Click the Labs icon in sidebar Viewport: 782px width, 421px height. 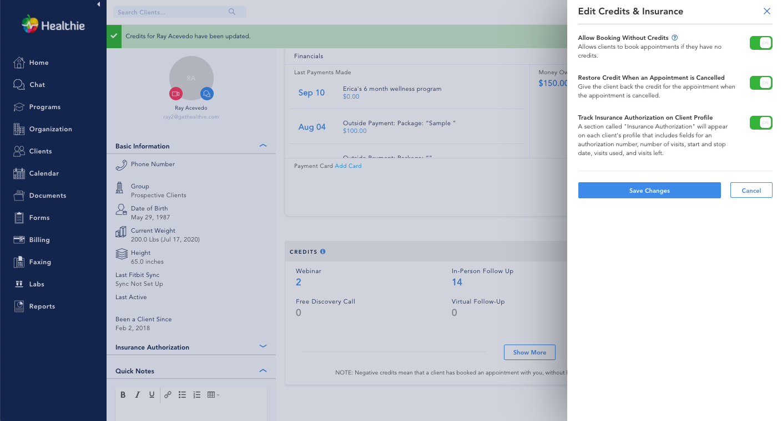[x=19, y=284]
